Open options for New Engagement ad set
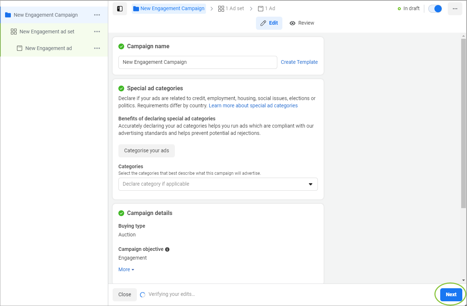The height and width of the screenshot is (306, 467). [x=97, y=32]
